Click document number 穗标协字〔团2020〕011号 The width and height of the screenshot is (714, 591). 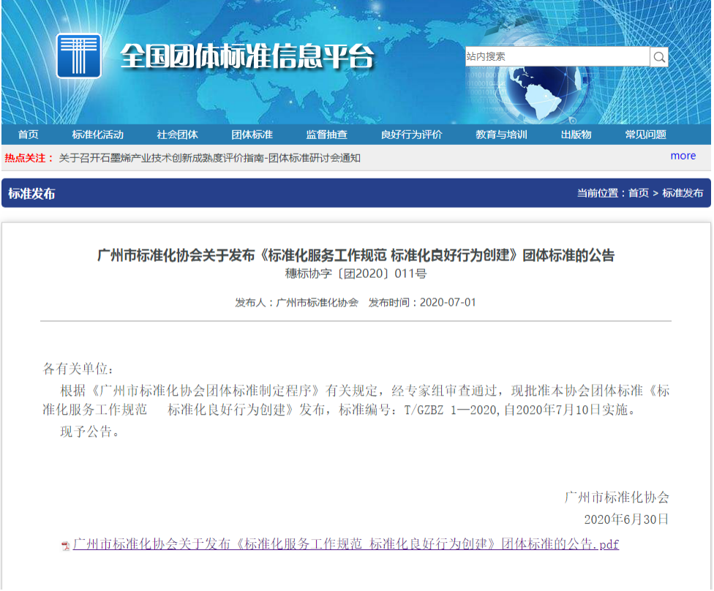(x=356, y=274)
